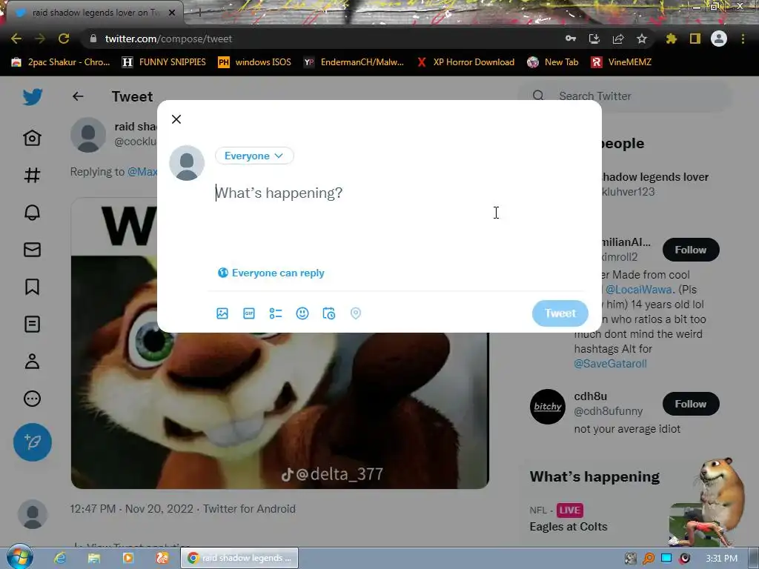Close the compose tweet dialog
Screen dimensions: 759x569
176,119
